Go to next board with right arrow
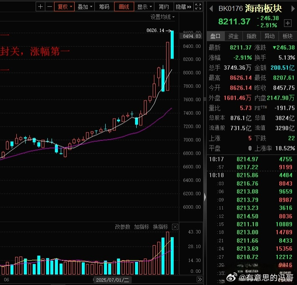Image resolution: width=297 pixels, height=285 pixels. [294, 8]
